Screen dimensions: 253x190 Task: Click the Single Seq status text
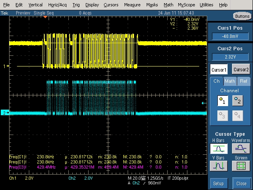(43, 13)
